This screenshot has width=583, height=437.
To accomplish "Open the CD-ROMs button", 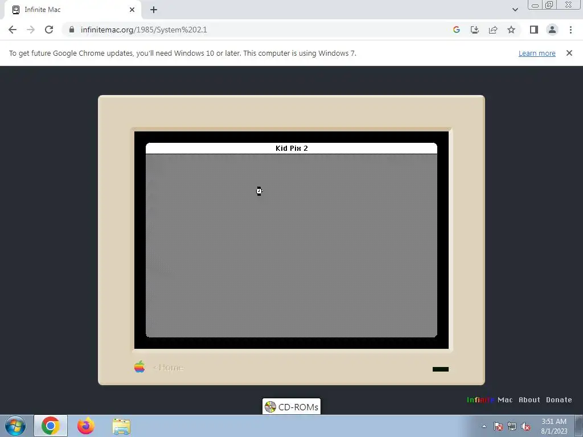I will [x=291, y=407].
